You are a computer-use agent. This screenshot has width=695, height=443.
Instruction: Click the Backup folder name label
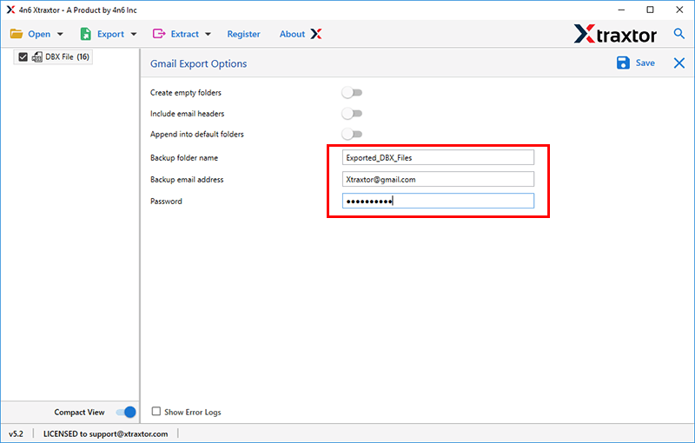click(x=184, y=158)
